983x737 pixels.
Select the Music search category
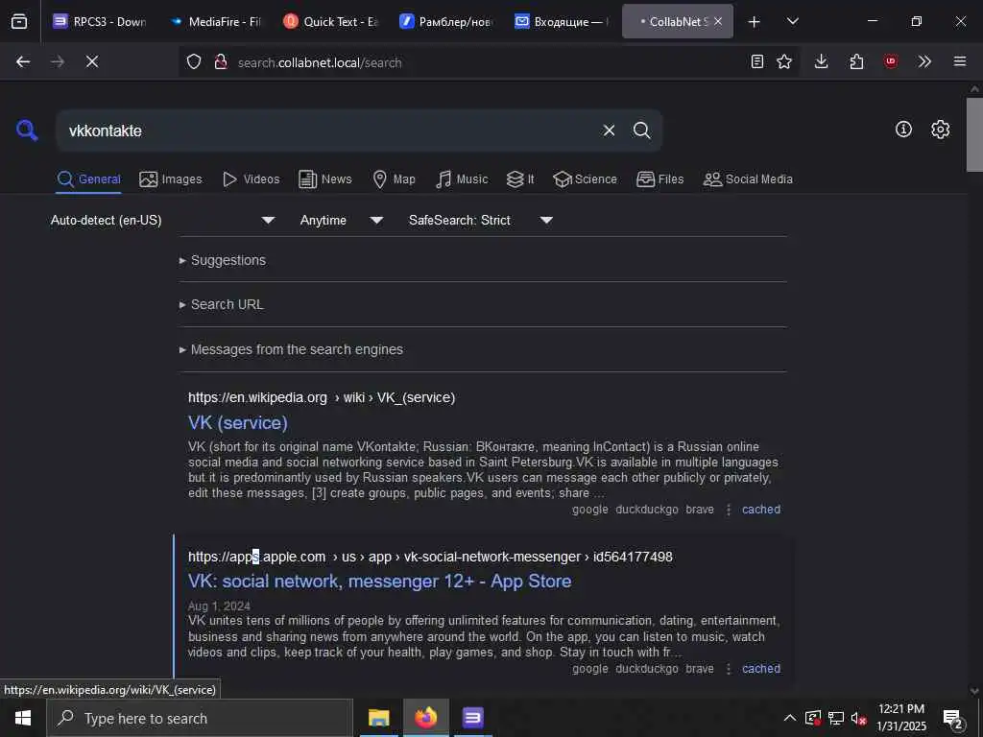click(x=462, y=179)
